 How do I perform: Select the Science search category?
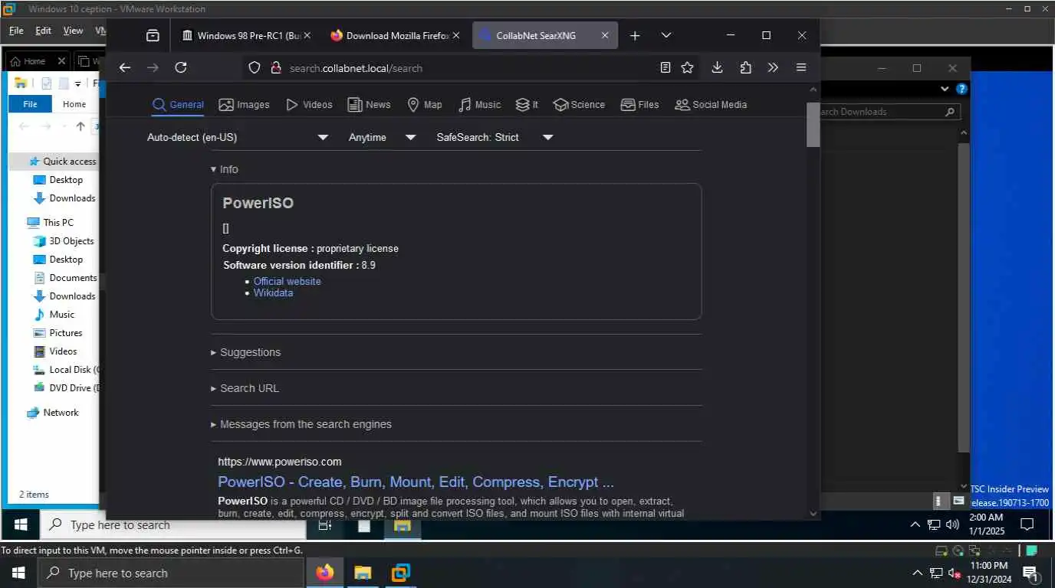click(x=579, y=105)
